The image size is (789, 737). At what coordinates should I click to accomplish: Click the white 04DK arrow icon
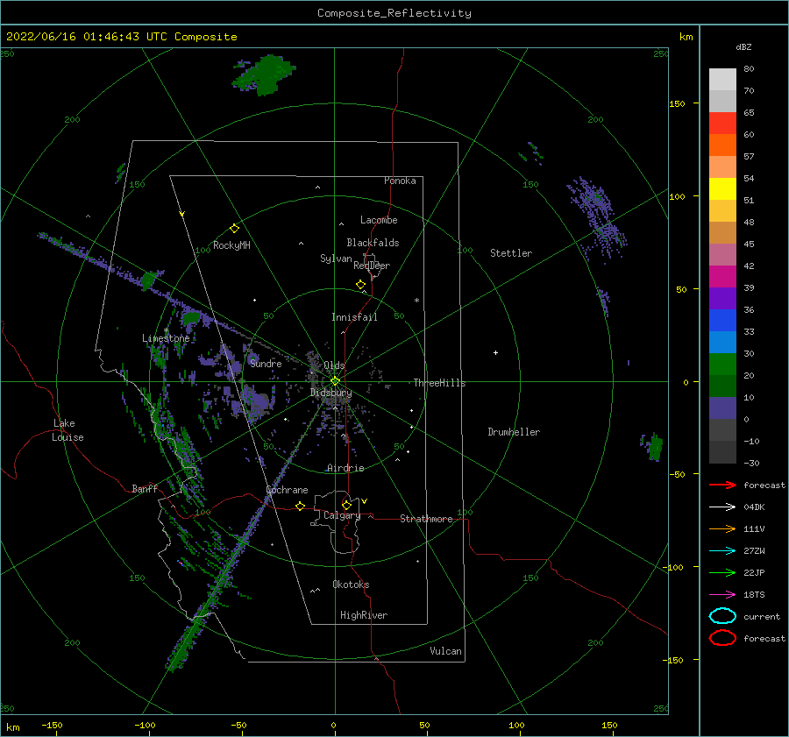pyautogui.click(x=722, y=507)
